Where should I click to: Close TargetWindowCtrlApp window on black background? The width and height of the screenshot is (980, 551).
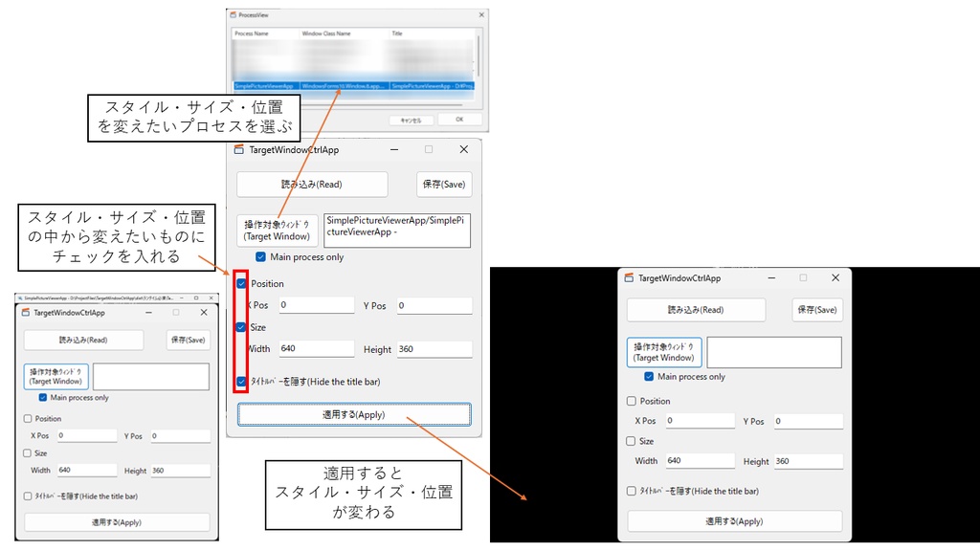835,277
